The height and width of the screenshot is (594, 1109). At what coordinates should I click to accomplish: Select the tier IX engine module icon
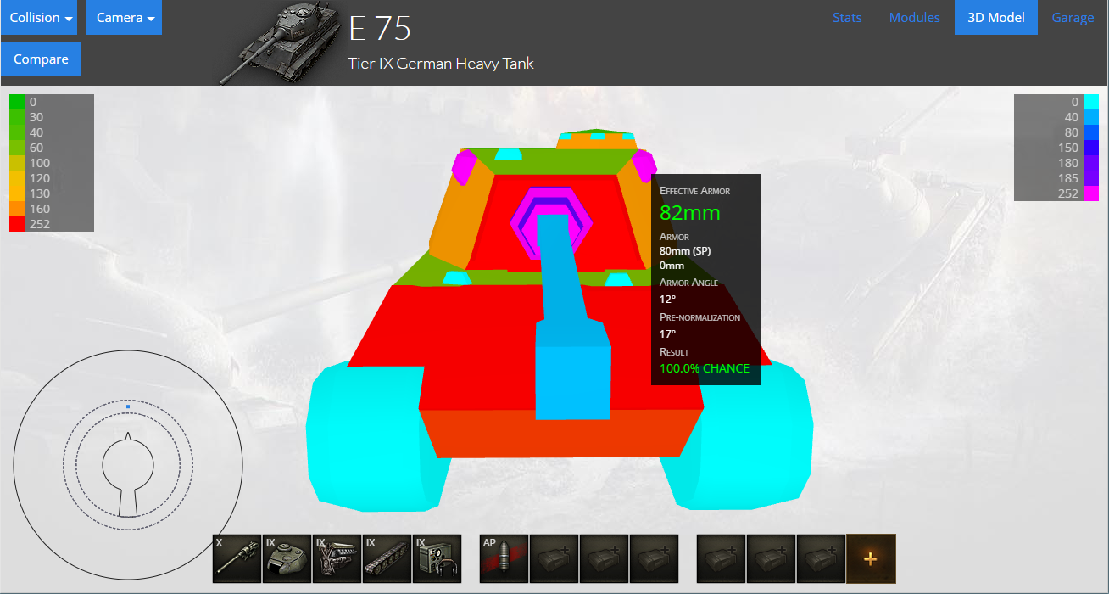pyautogui.click(x=337, y=558)
